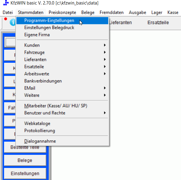The image size is (181, 180).
Task: Expand the Weitere submenu
Action: tap(62, 95)
